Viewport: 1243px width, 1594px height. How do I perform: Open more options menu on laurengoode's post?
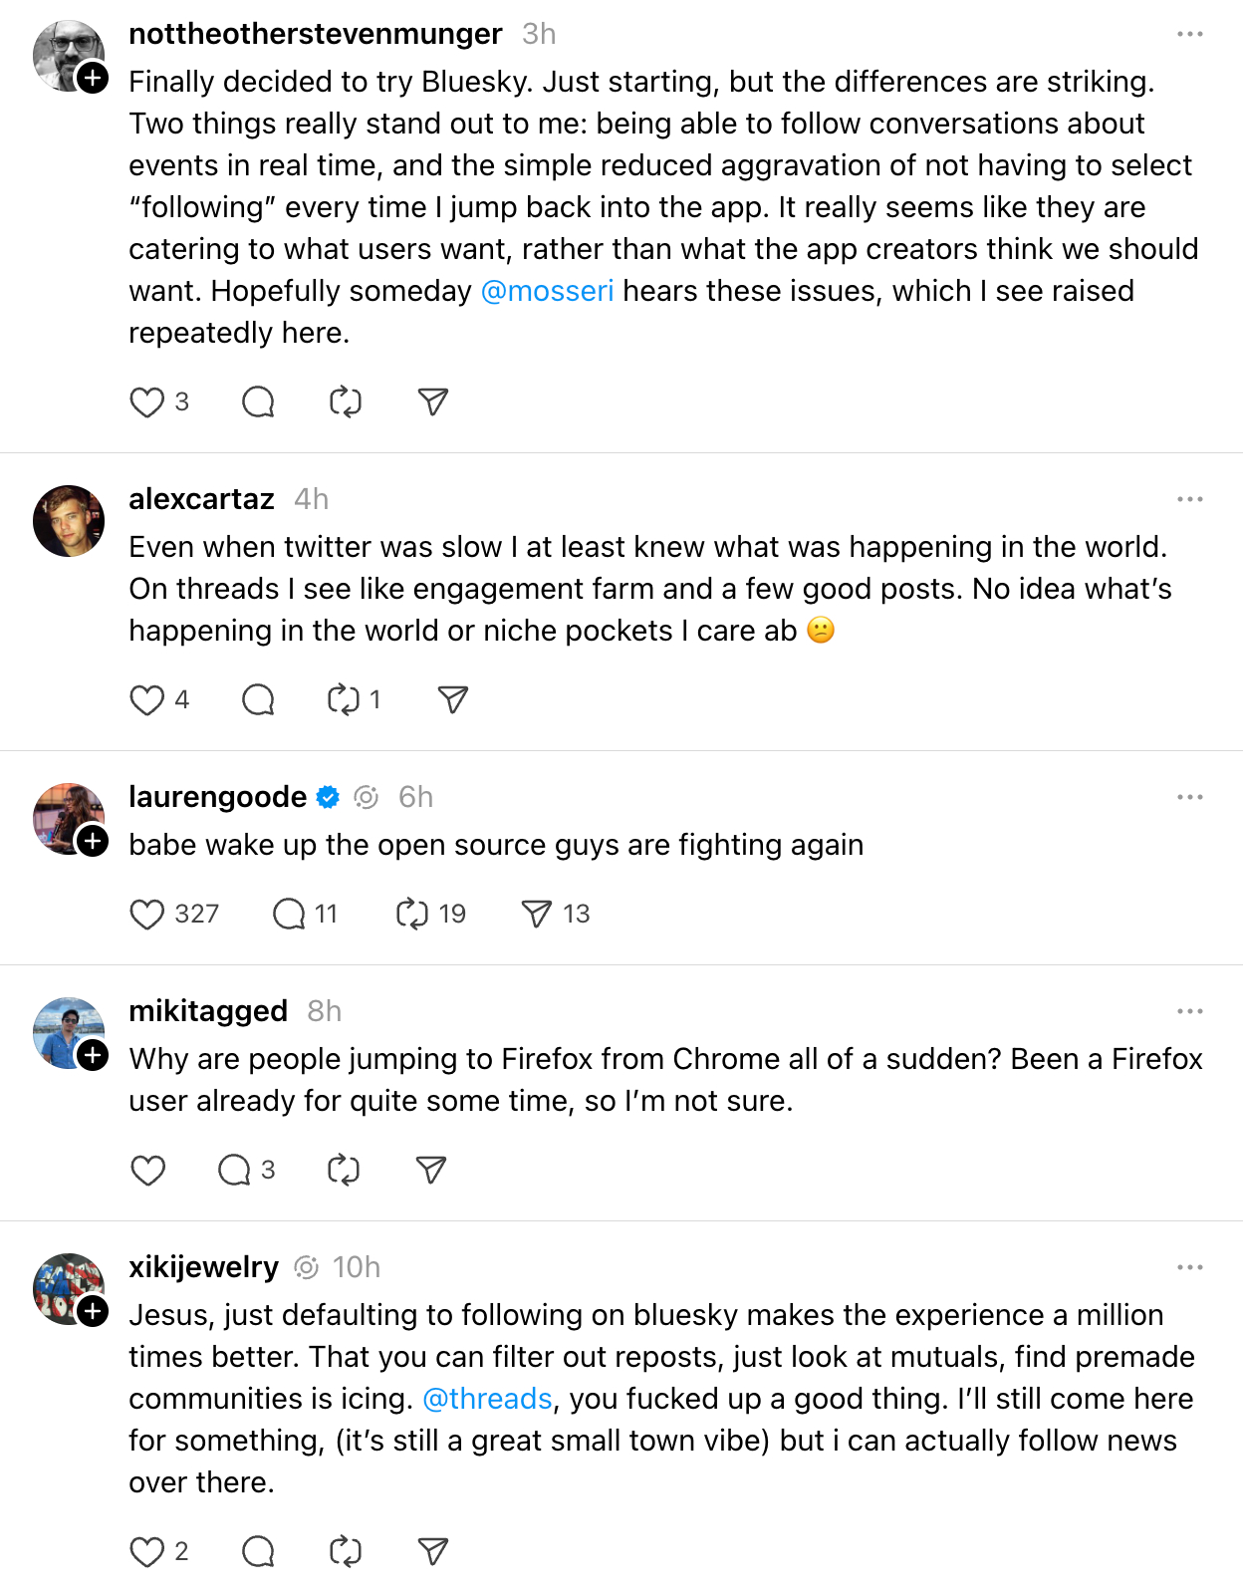pos(1189,797)
